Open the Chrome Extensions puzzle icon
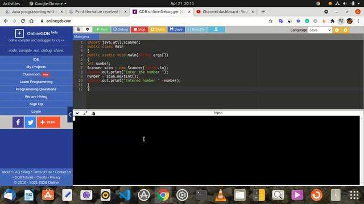Image resolution: width=364 pixels, height=204 pixels. pyautogui.click(x=332, y=21)
